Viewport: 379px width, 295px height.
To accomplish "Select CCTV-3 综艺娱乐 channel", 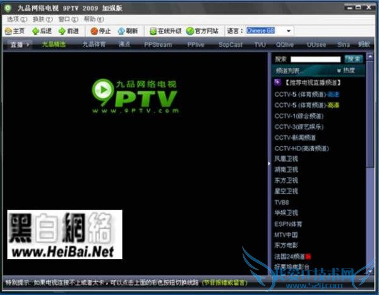I will coord(299,127).
